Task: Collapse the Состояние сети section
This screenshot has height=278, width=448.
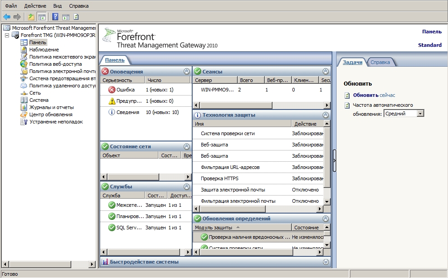Action: tap(187, 146)
